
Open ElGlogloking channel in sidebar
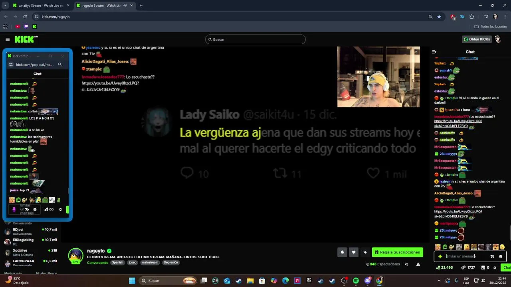(x=30, y=242)
